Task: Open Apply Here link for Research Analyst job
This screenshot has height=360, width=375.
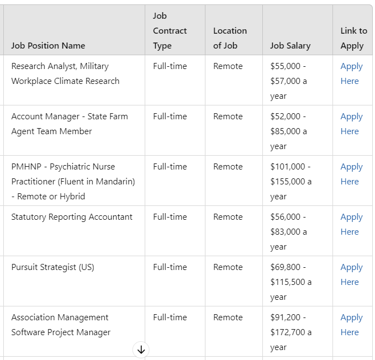Action: pyautogui.click(x=351, y=73)
